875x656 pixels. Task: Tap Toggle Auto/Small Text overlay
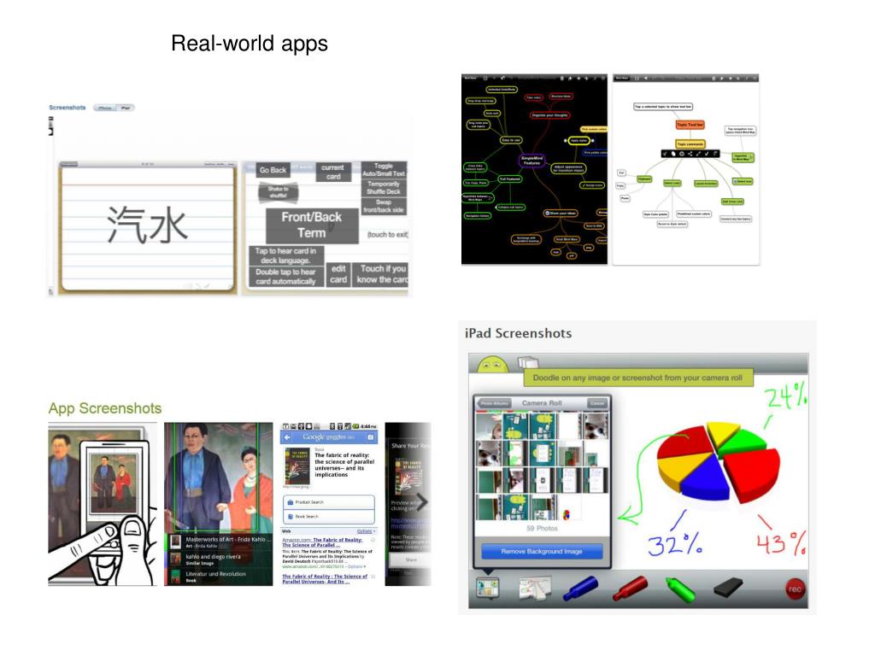384,170
